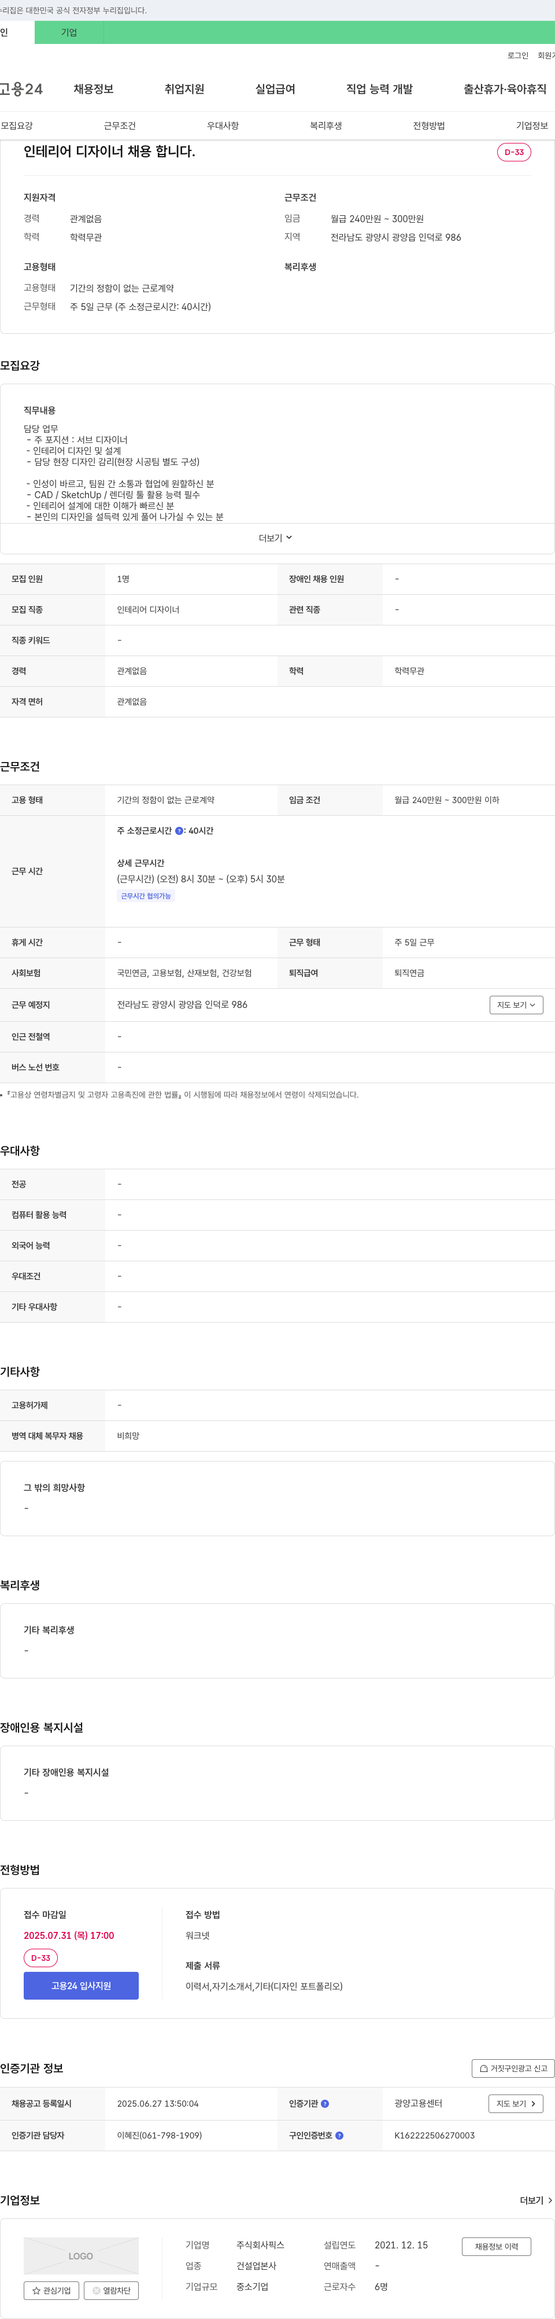The image size is (555, 2319).
Task: Click the 고용24 logo
Action: click(x=21, y=89)
